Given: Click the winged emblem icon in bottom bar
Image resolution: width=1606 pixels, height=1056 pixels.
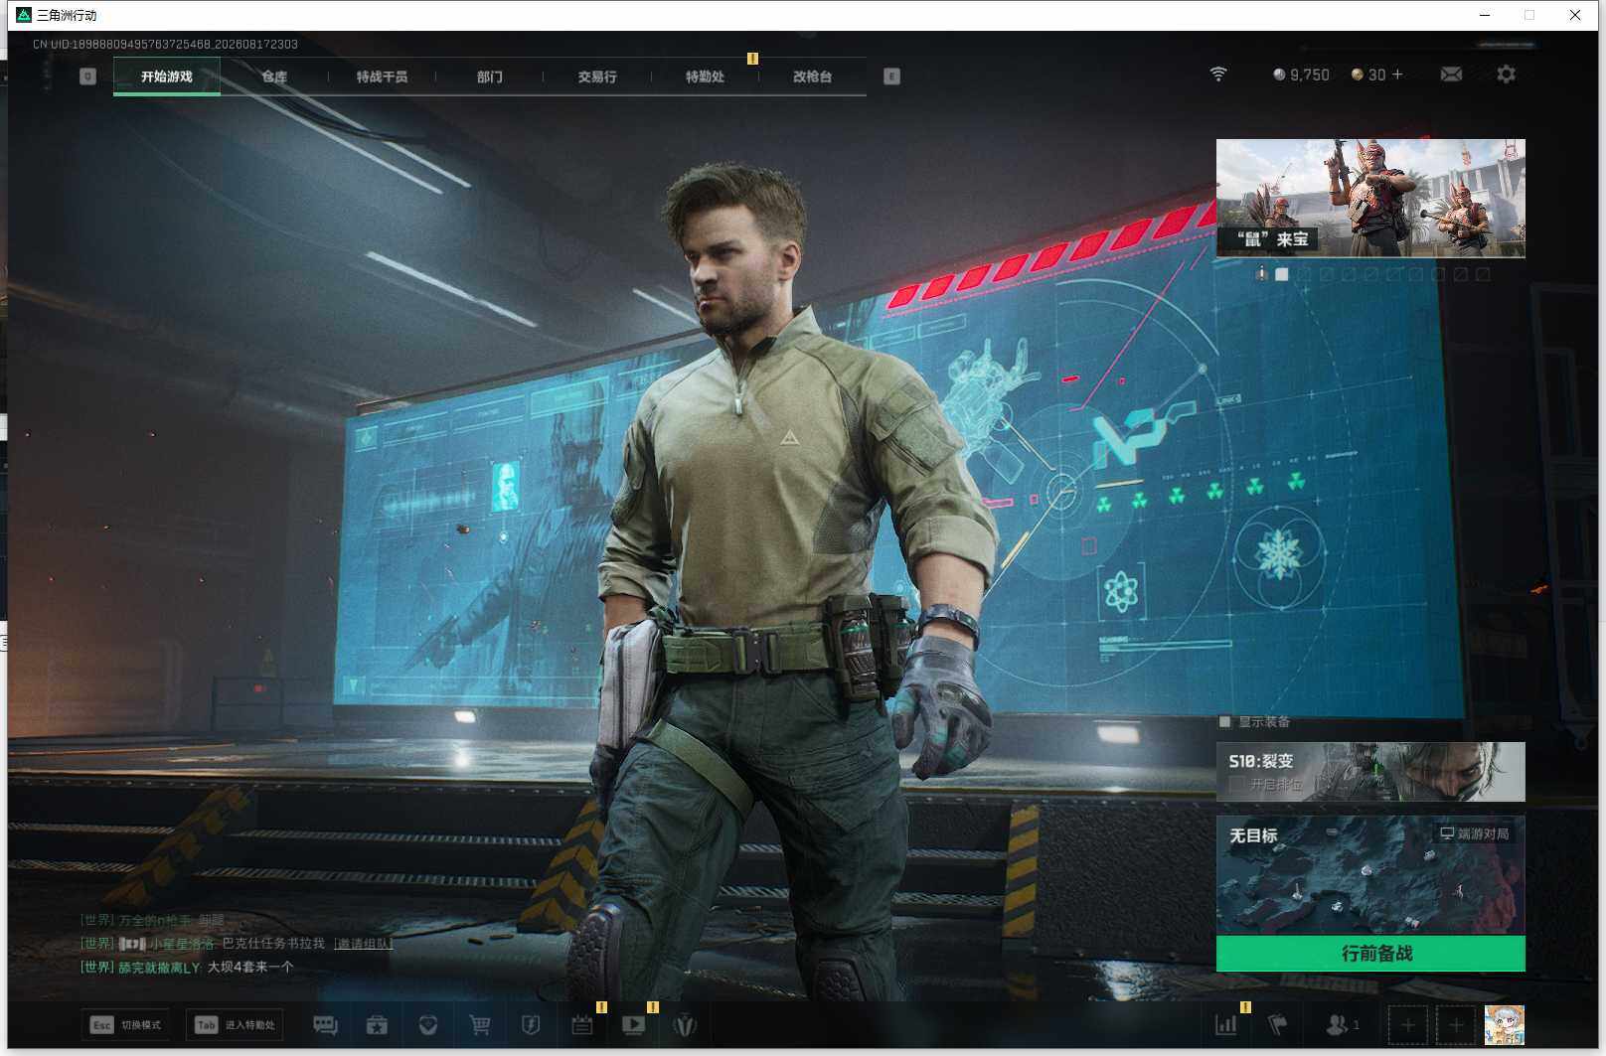Looking at the screenshot, I should [x=685, y=1025].
